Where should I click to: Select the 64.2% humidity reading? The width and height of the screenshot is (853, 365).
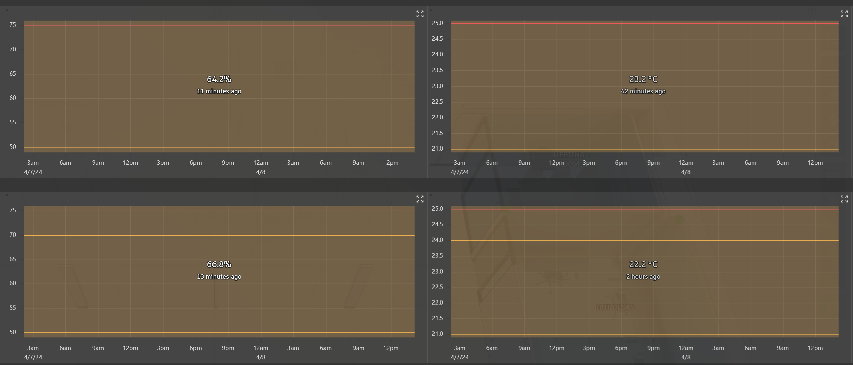point(219,79)
